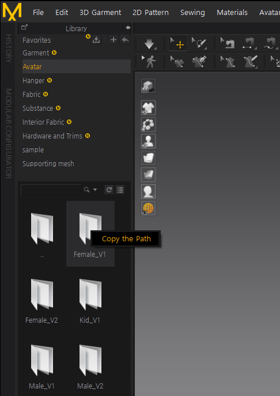Click the Simulate down-arrow tool
280x396 pixels.
(x=149, y=44)
